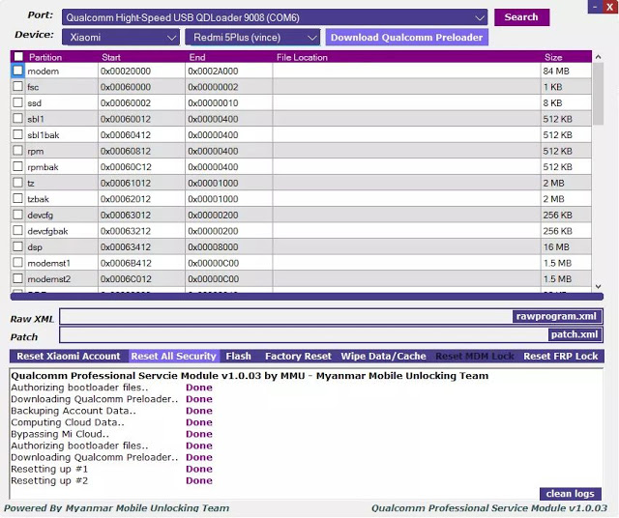
Task: Tick the tzbak partition checkbox
Action: click(17, 198)
